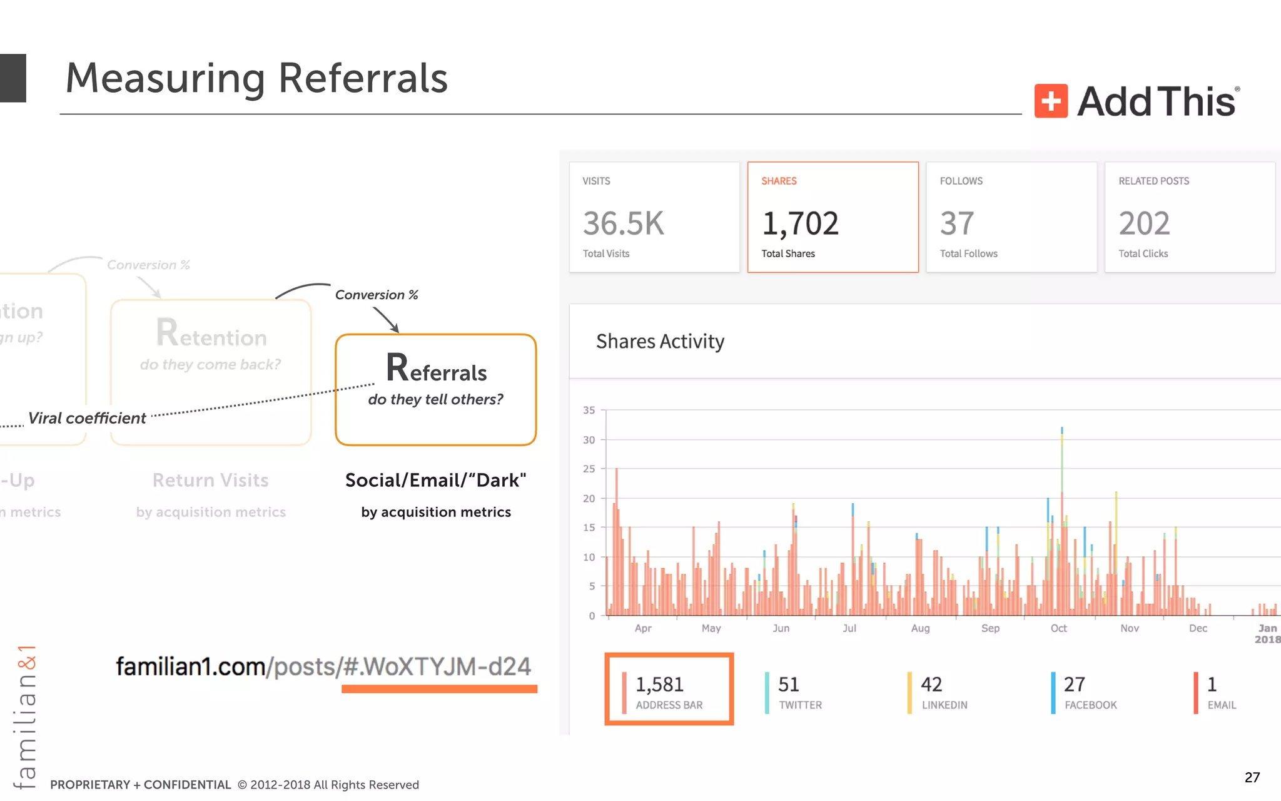Click the vertical familian&1 logo
The height and width of the screenshot is (801, 1281).
tap(25, 717)
